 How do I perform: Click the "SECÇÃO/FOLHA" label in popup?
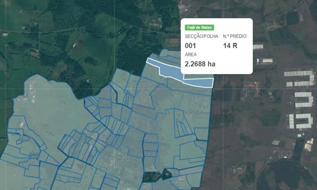pyautogui.click(x=201, y=36)
